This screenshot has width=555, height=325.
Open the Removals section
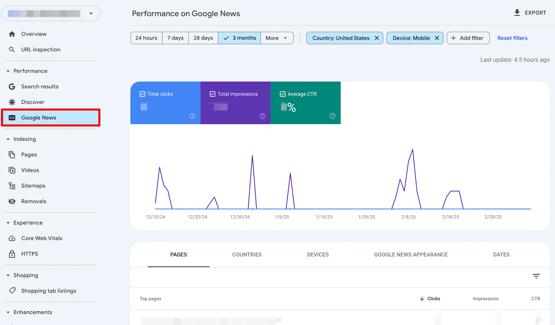[34, 201]
